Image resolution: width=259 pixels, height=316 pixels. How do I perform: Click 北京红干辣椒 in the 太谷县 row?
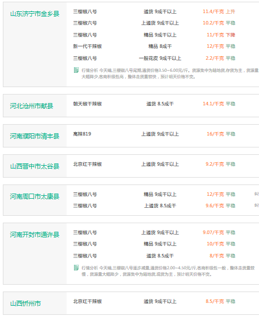point(88,164)
